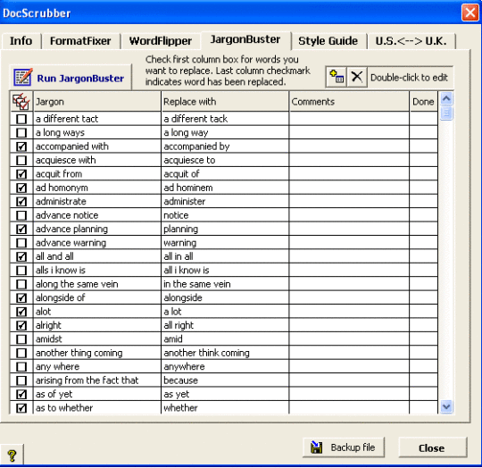Click the Comments column header
Viewport: 482px width, 468px height.
point(349,102)
